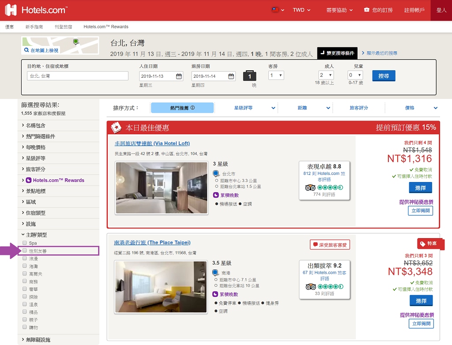This screenshot has width=452, height=345.
Task: Expand the 星級評等 filter in sidebar
Action: (59, 158)
